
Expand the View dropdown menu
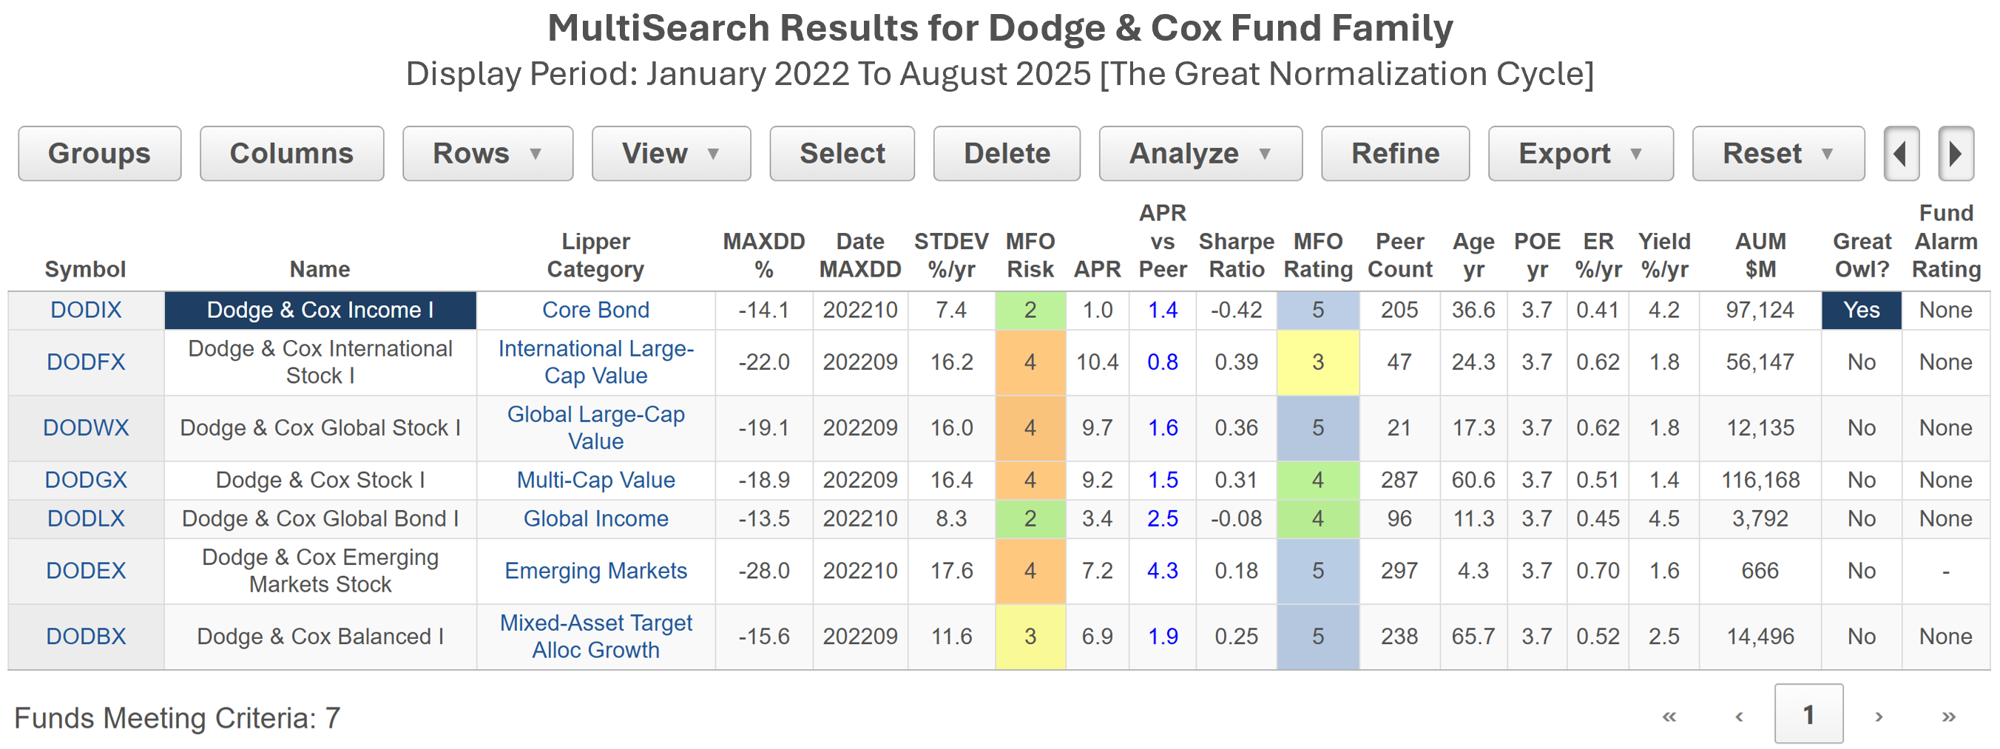671,154
